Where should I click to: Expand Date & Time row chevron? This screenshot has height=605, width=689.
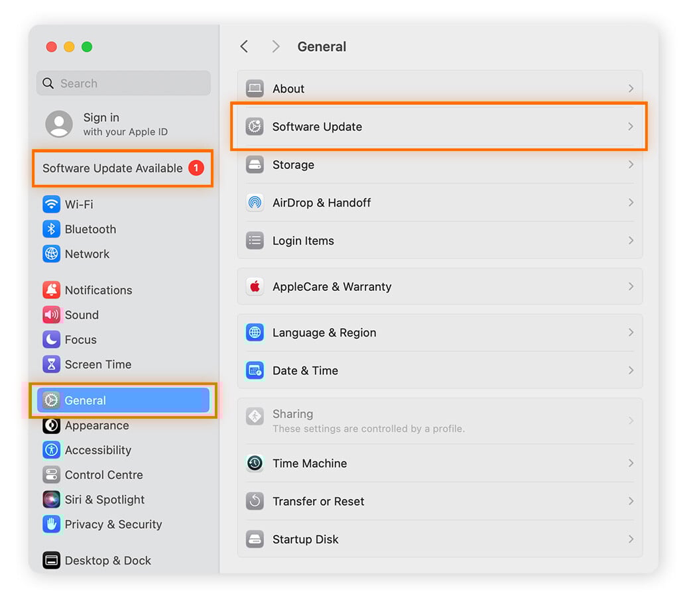631,370
